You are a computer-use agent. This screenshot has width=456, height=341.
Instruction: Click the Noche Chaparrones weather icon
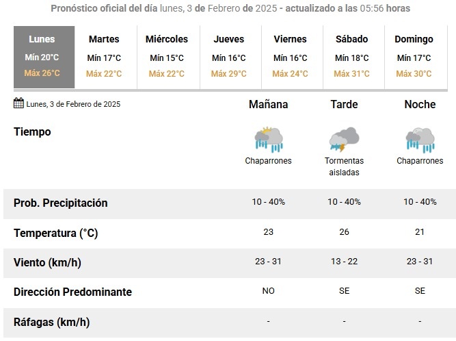click(x=420, y=140)
